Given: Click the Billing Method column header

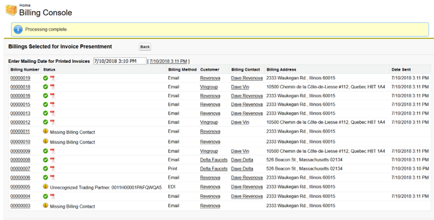Looking at the screenshot, I should click(182, 69).
